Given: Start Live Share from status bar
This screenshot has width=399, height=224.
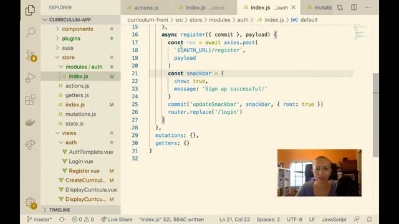Looking at the screenshot, I should [117, 220].
